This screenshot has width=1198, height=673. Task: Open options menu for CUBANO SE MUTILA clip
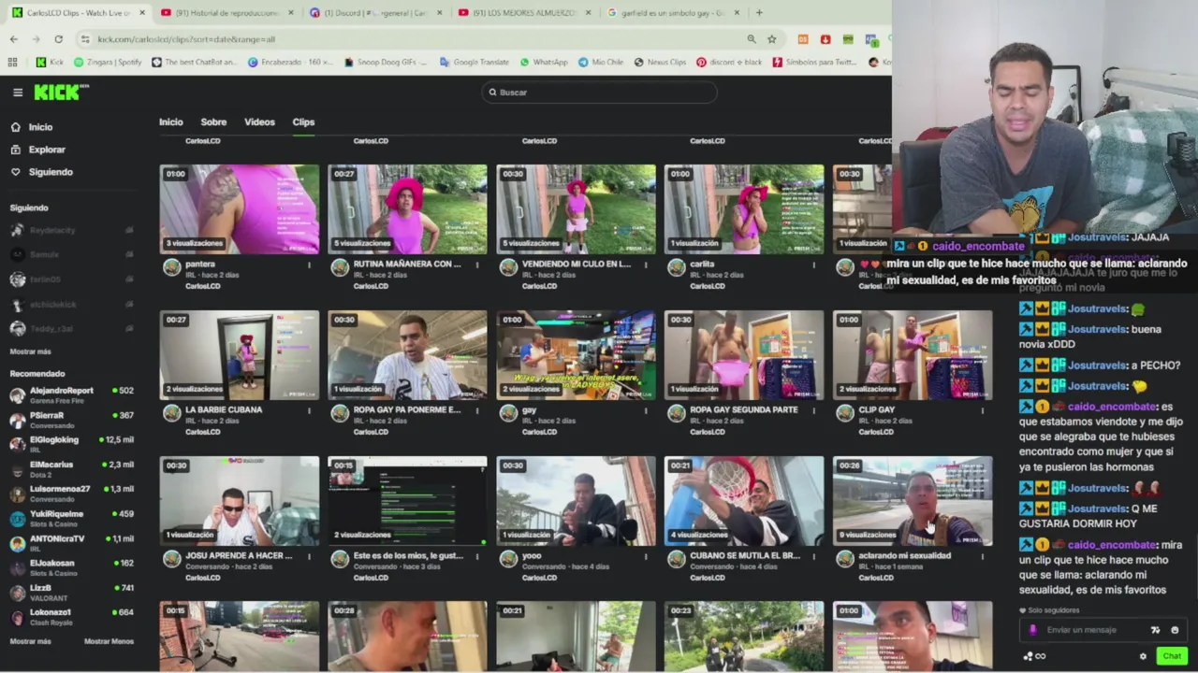point(814,556)
